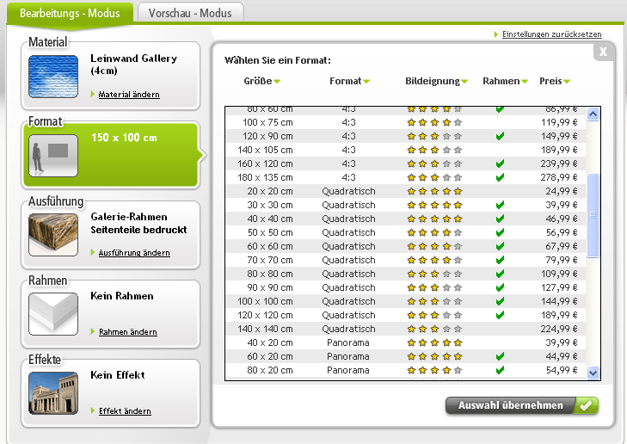Click the Leinwand Gallery material thumbnail
627x444 pixels.
tap(52, 76)
